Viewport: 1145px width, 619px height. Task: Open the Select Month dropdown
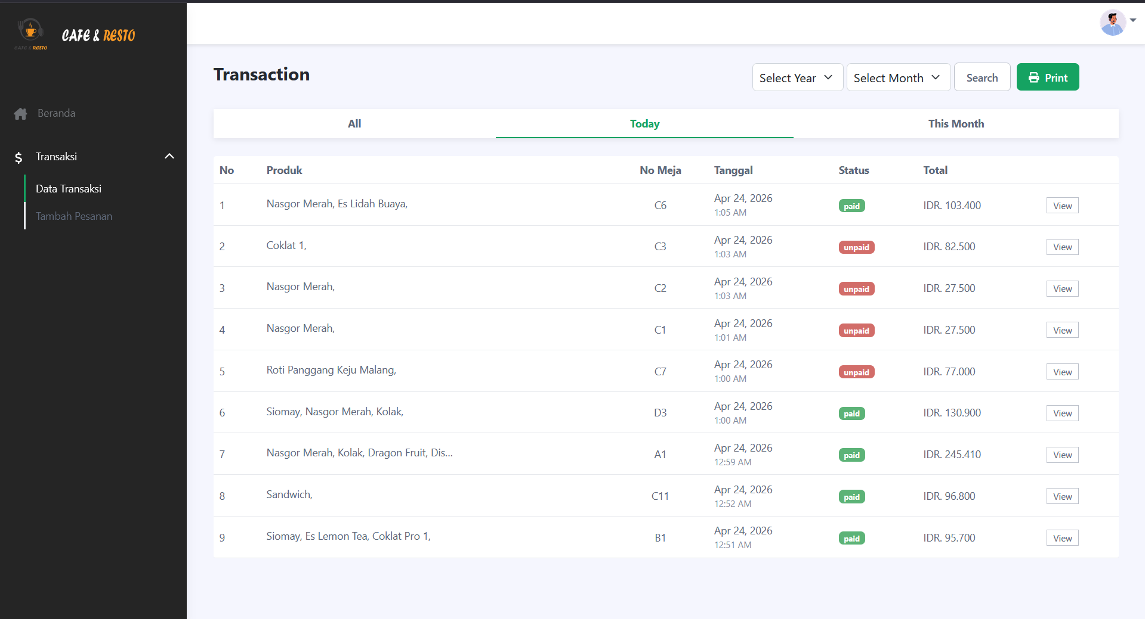[898, 77]
